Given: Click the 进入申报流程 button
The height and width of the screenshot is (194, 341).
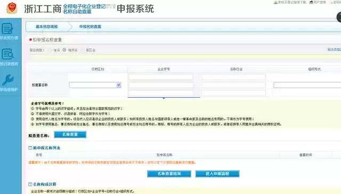Looking at the screenshot, I should [217, 174].
